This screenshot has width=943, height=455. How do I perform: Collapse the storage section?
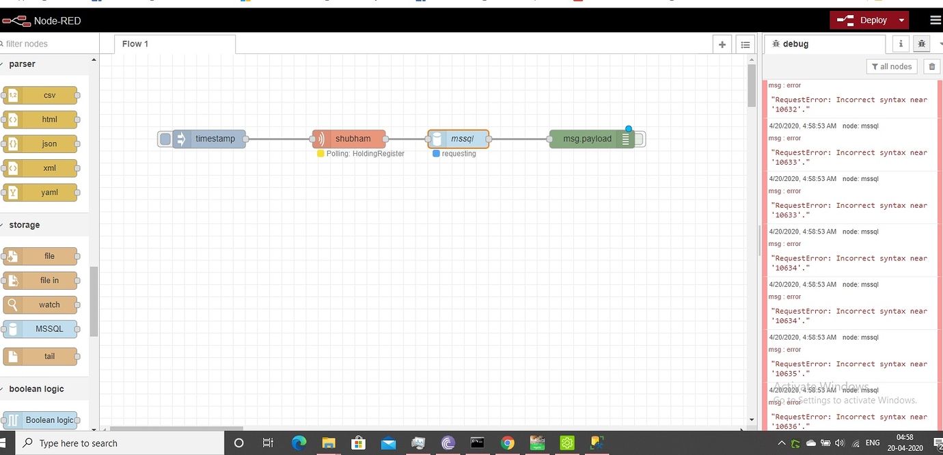coord(24,225)
